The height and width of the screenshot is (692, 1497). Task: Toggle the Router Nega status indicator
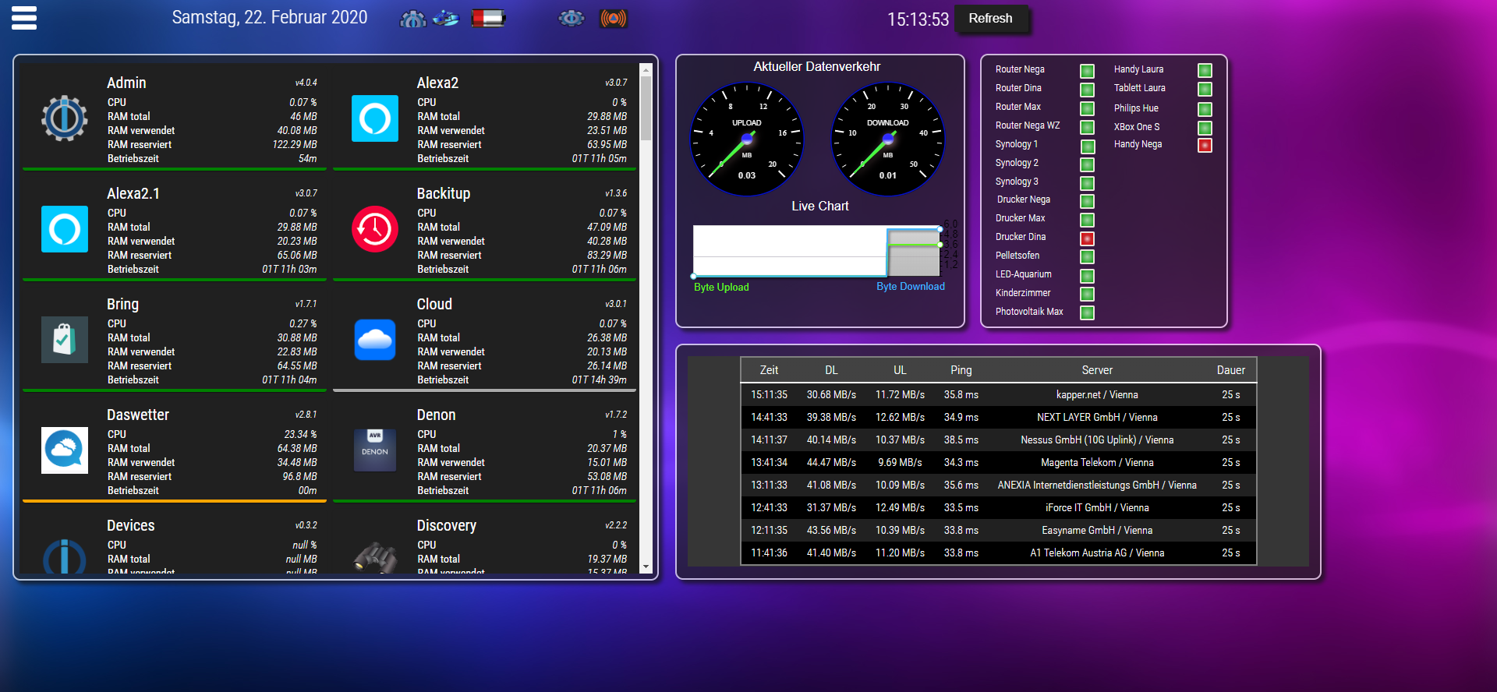pos(1087,71)
